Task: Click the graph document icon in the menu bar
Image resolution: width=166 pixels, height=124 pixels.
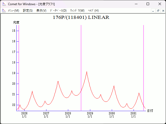Action: 4,11
